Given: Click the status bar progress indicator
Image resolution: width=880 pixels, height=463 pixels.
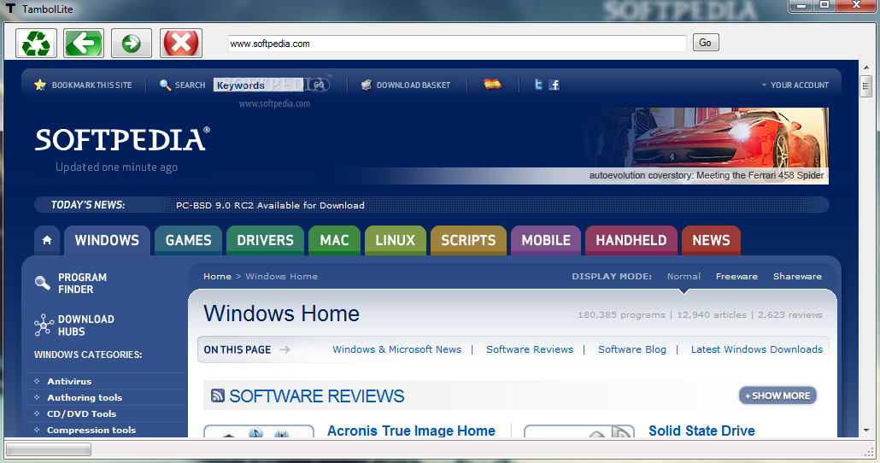Looking at the screenshot, I should coord(48,449).
